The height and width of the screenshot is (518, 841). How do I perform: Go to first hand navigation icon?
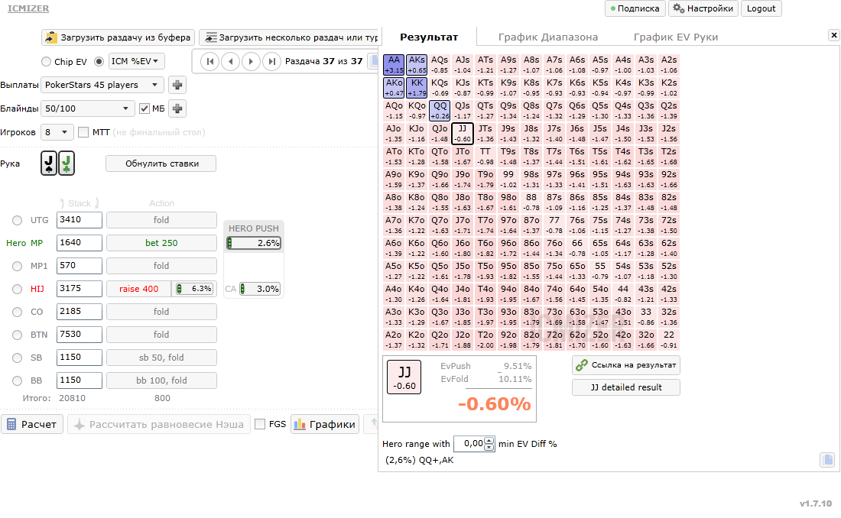[210, 62]
